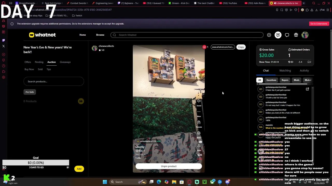This screenshot has height=186, width=332.
Task: Click the Promote stream icon
Action: pos(199,122)
